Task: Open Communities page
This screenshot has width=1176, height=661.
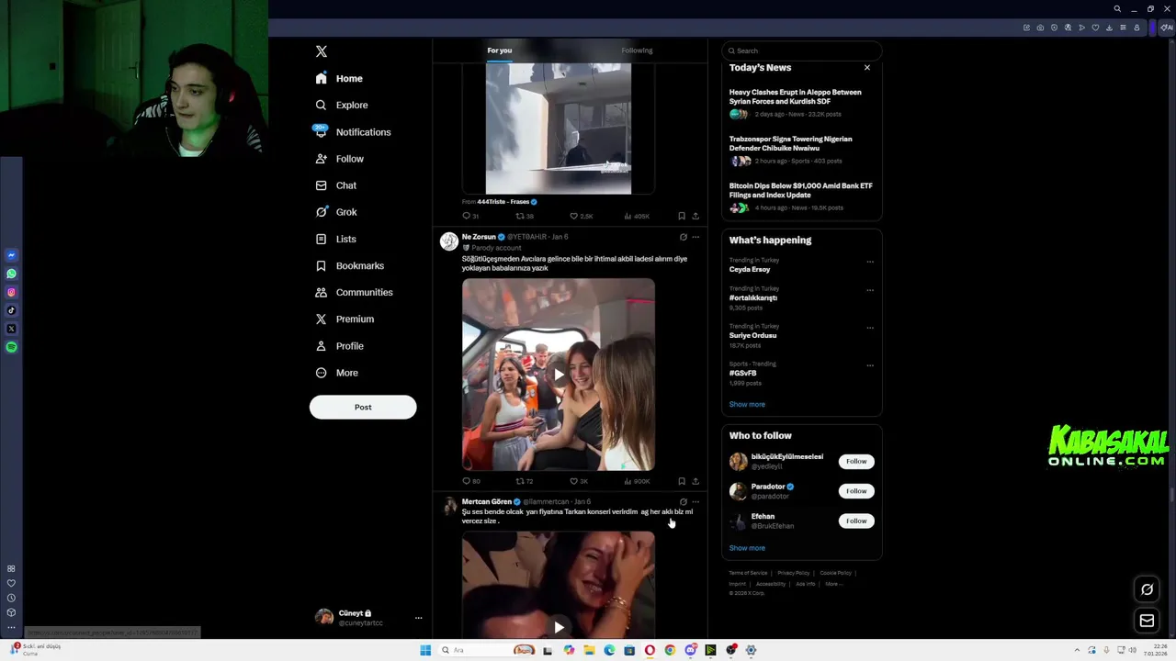Action: pyautogui.click(x=354, y=292)
